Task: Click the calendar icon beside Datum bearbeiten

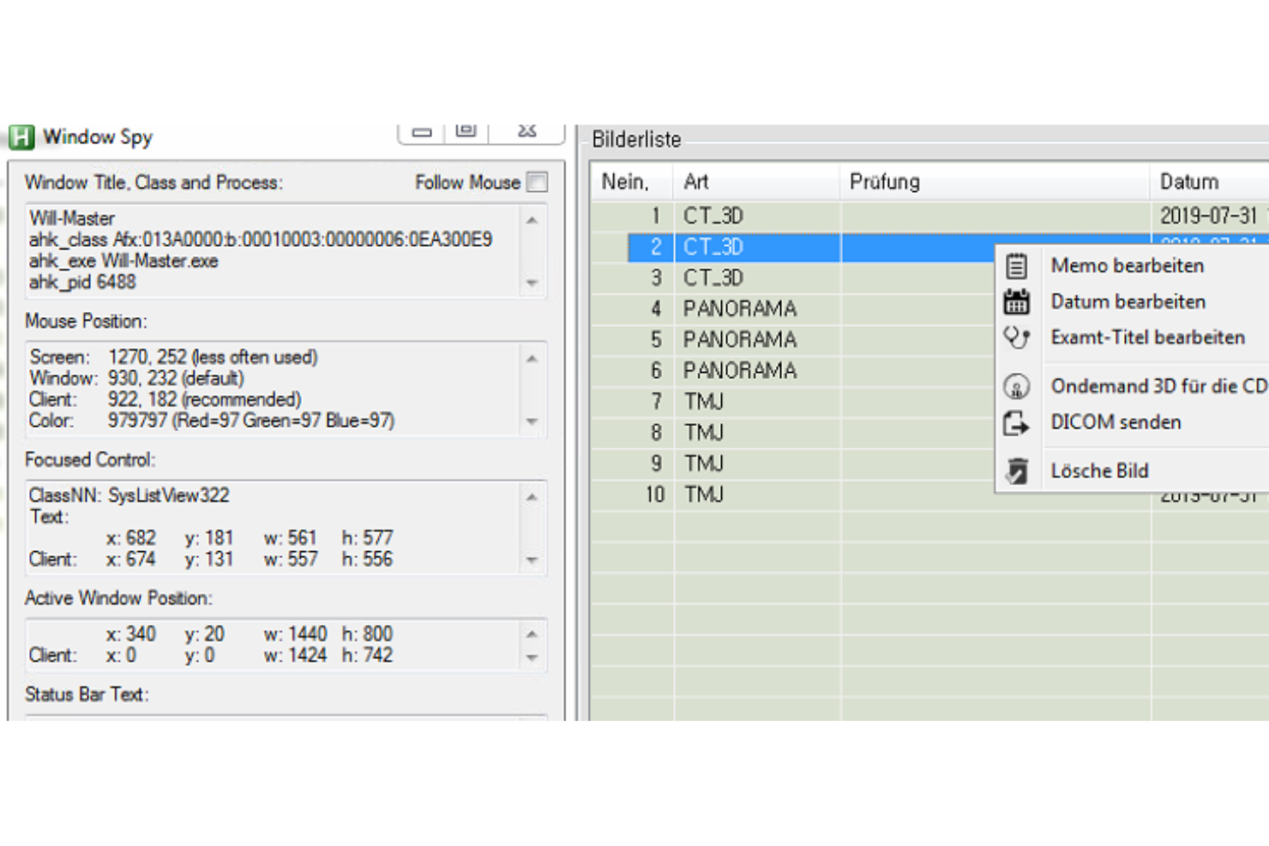Action: click(1016, 302)
